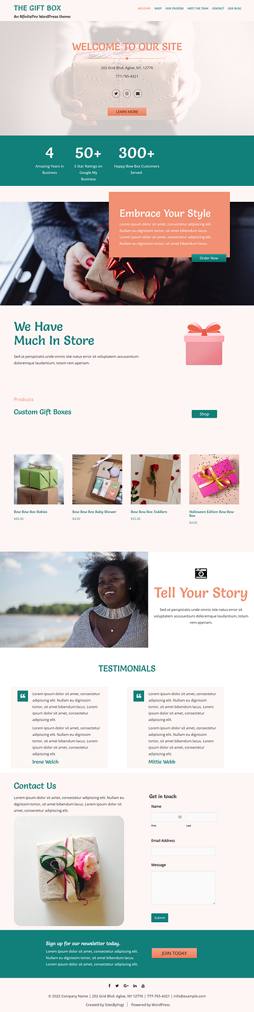Image resolution: width=254 pixels, height=1012 pixels.
Task: Open the Twitter icon in the hero
Action: coord(116,94)
